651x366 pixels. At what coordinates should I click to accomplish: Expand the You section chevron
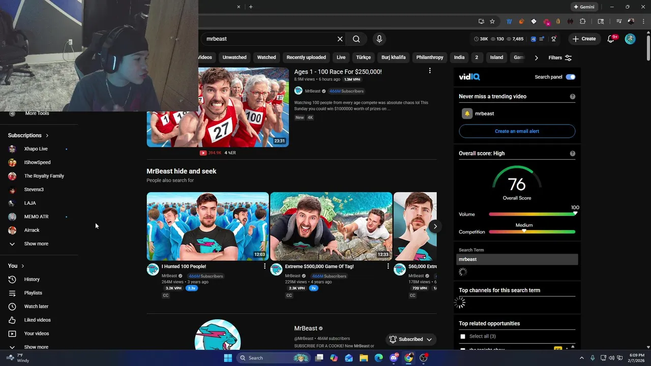22,266
